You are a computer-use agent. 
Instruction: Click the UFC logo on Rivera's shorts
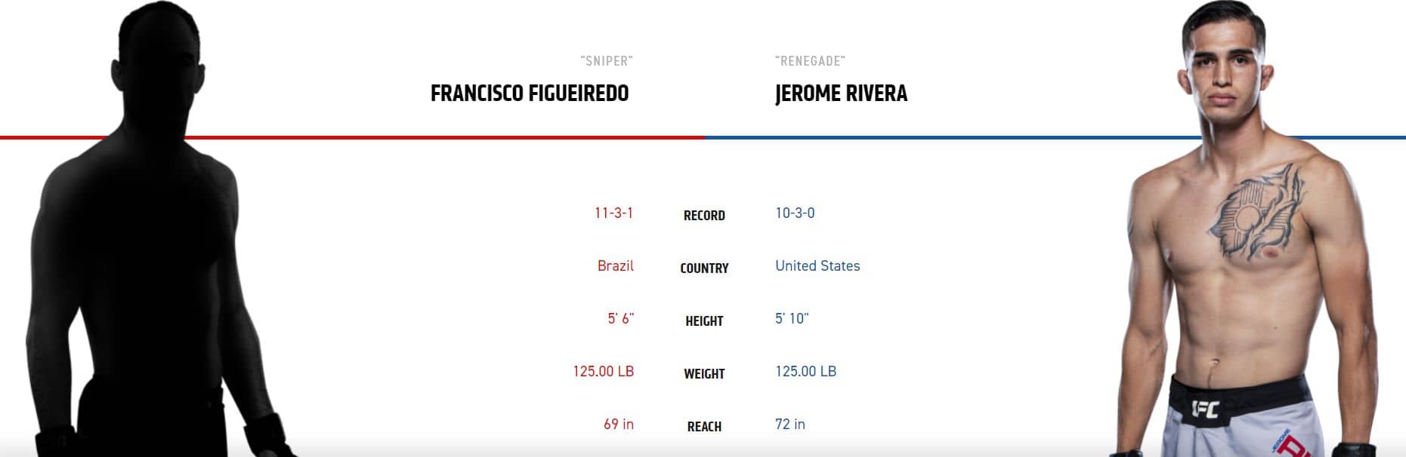(1205, 409)
